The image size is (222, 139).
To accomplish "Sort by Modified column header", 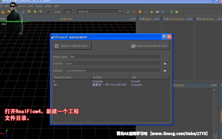I will pyautogui.click(x=111, y=77).
